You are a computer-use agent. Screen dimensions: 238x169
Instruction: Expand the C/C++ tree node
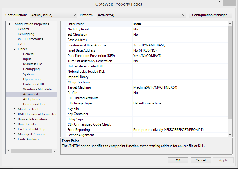15,44
